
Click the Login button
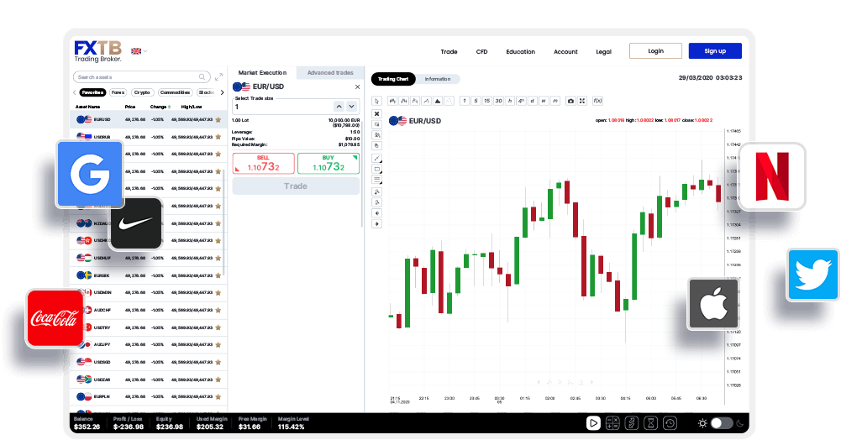[x=655, y=51]
